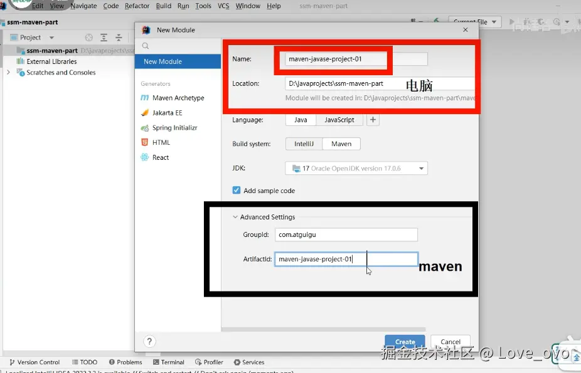This screenshot has width=581, height=373.
Task: Select New Module in left list
Action: (x=178, y=61)
